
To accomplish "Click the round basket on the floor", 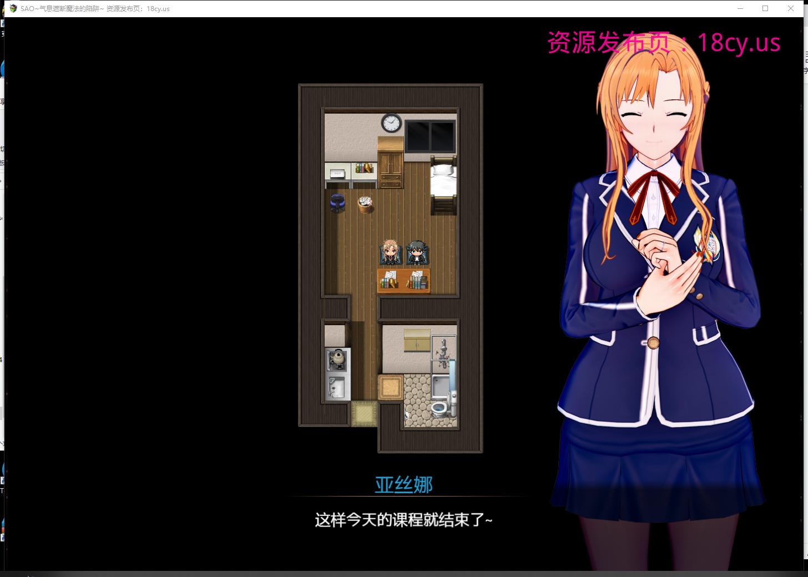I will coord(365,205).
